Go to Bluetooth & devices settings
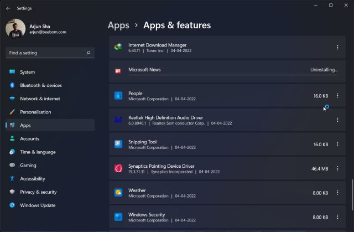 40,85
